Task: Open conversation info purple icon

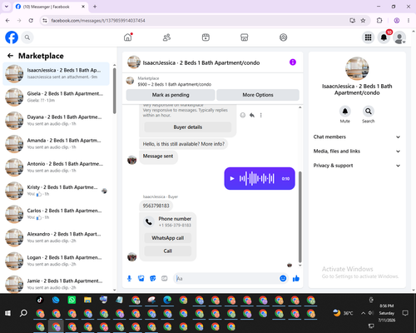Action: coord(293,62)
